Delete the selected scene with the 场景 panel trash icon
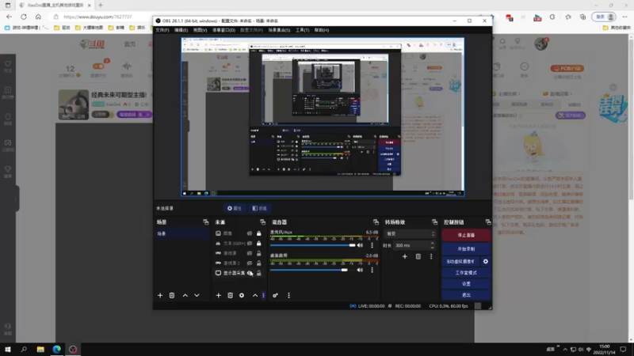Image resolution: width=634 pixels, height=356 pixels. [172, 295]
